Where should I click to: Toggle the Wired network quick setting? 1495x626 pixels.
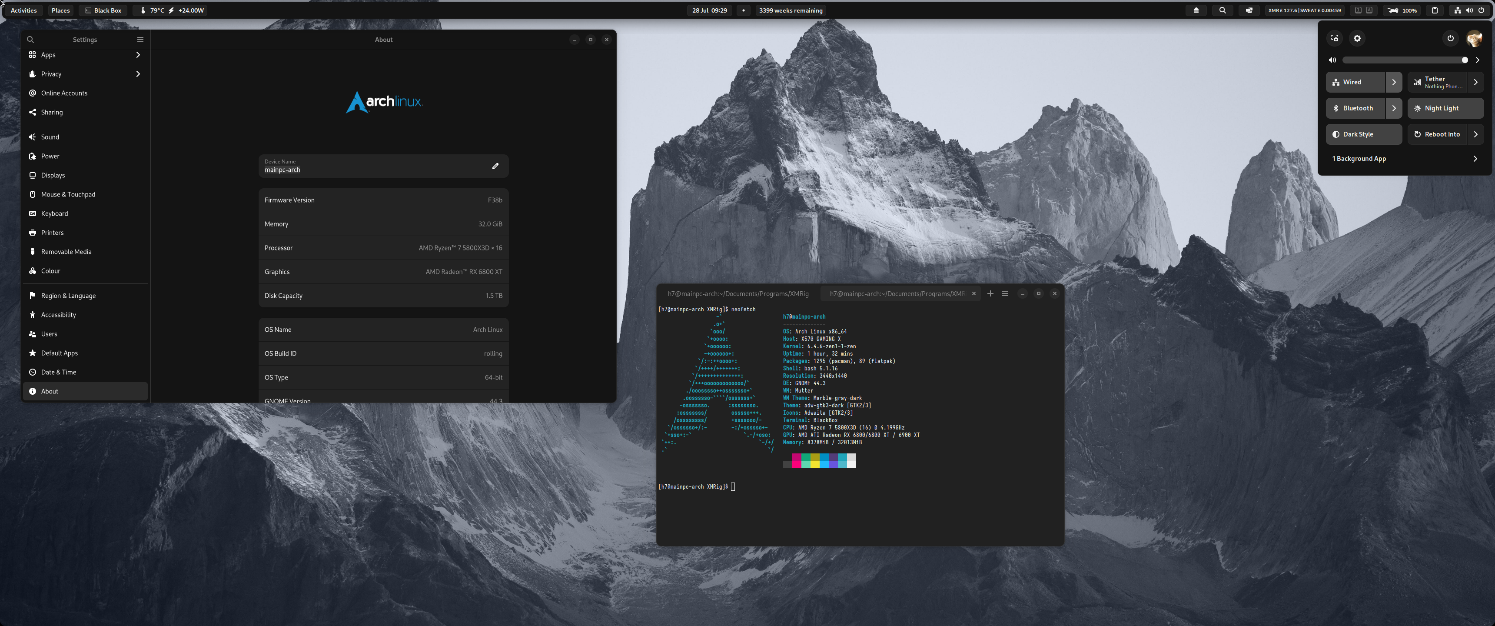coord(1355,82)
